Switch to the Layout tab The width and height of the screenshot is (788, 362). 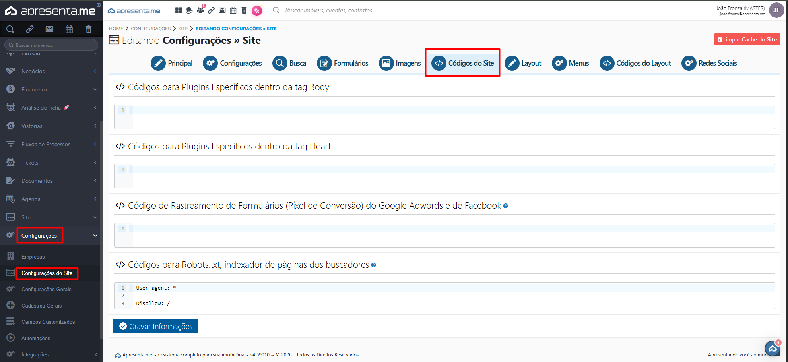523,63
